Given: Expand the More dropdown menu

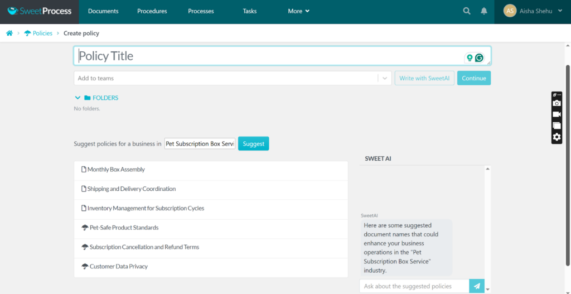Looking at the screenshot, I should pyautogui.click(x=299, y=11).
